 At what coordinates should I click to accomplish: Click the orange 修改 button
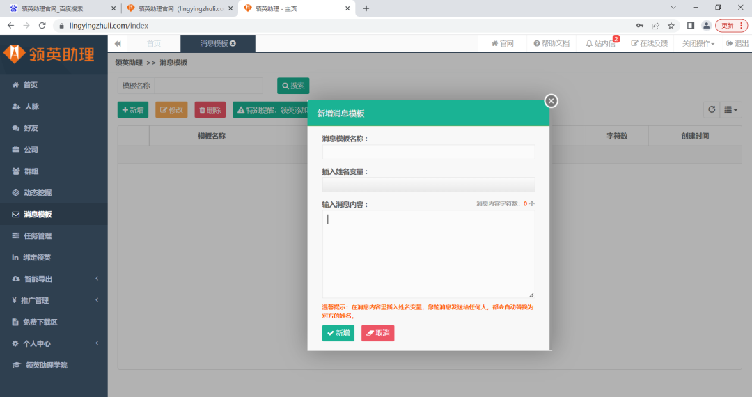click(171, 110)
